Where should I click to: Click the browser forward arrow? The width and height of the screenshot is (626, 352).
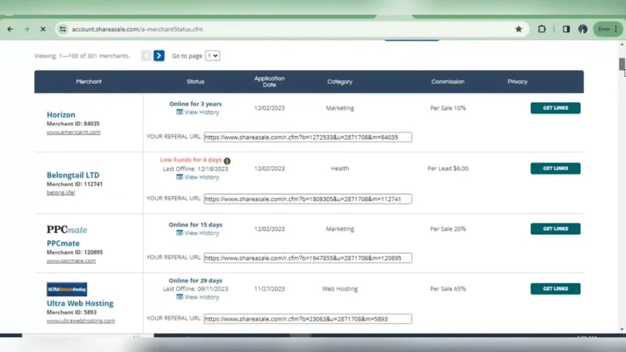point(26,29)
